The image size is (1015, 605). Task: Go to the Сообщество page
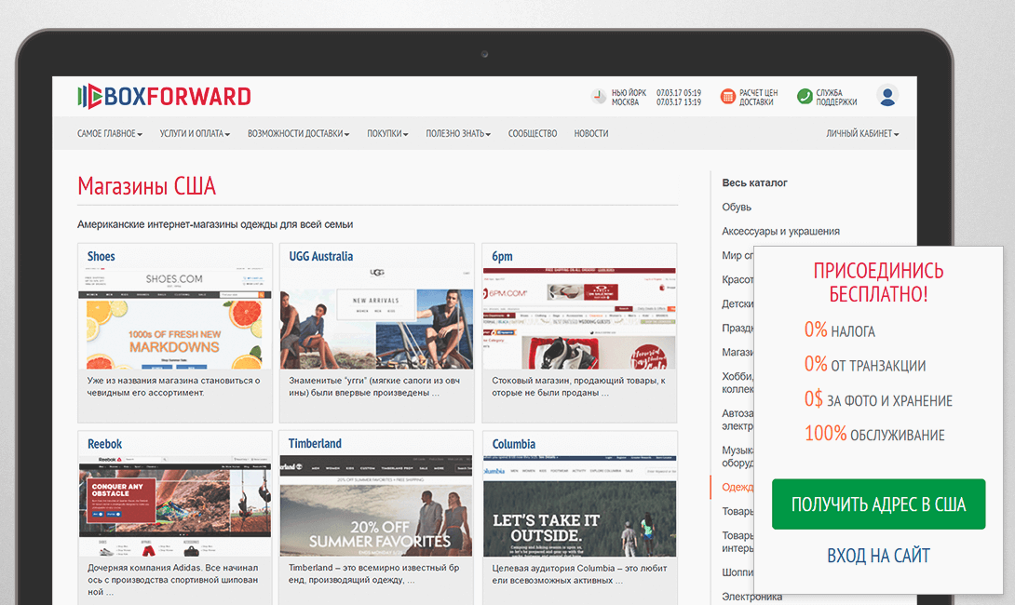point(532,133)
